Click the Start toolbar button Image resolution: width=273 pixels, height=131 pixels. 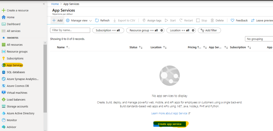tap(170, 20)
